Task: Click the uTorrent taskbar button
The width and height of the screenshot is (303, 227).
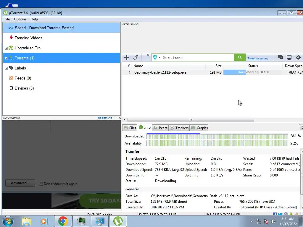Action: pos(118,221)
